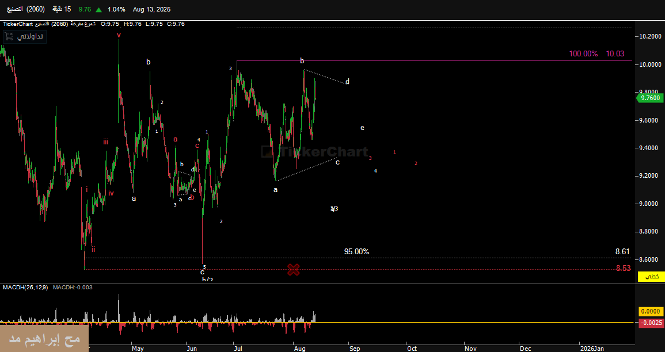Screen dimensions: 665x352
Task: Click the 9.0000 price axis label
Action: click(x=649, y=204)
